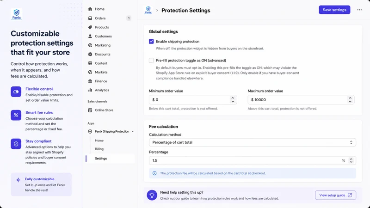Click the Maximum order value field
This screenshot has height=208, width=370.
pyautogui.click(x=301, y=100)
